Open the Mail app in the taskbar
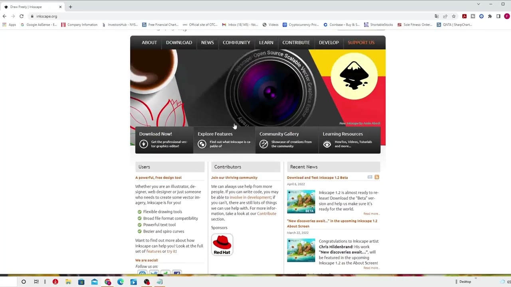Screen dimensions: 511x287 [x=94, y=282]
